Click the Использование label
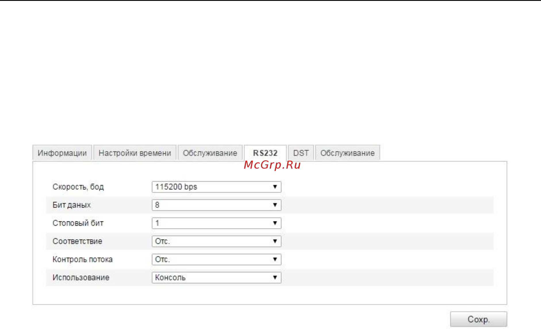This screenshot has width=541, height=329. tap(81, 277)
